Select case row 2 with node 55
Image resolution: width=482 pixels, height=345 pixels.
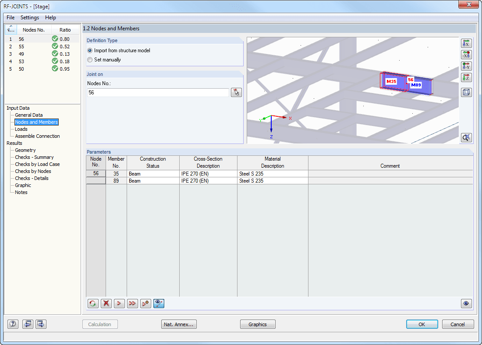[42, 47]
